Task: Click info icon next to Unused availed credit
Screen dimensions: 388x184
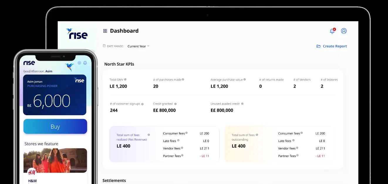Action: click(242, 104)
